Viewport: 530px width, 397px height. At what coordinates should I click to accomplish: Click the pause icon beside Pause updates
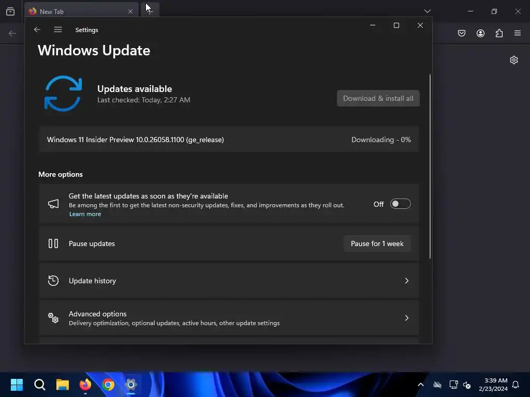[x=53, y=243]
